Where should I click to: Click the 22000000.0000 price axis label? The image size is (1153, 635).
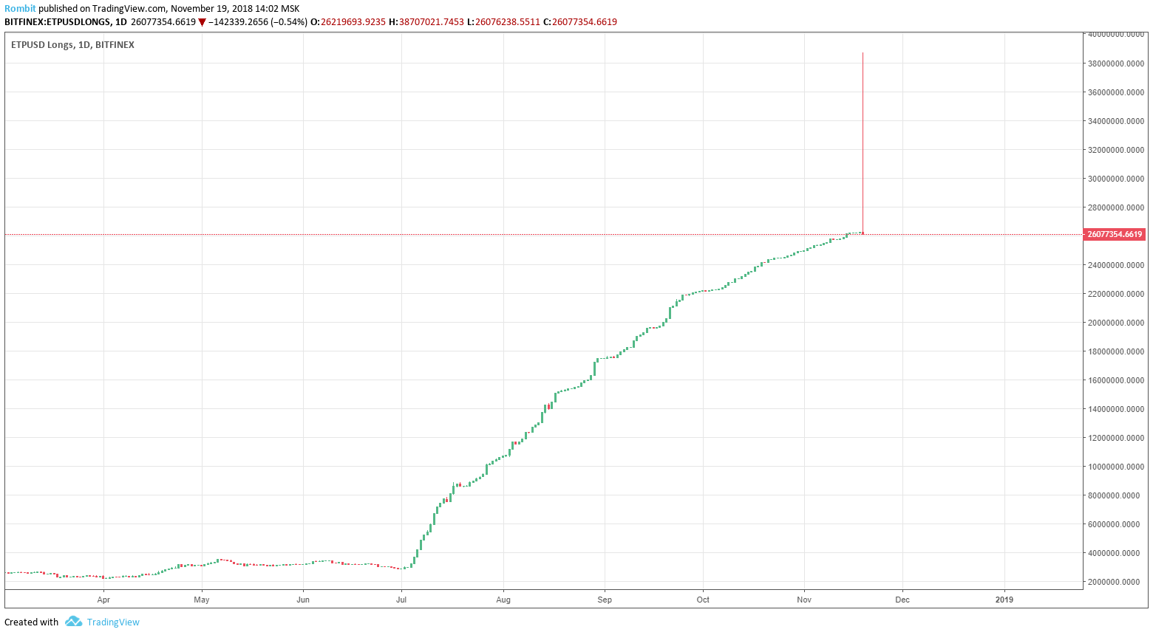click(1116, 294)
